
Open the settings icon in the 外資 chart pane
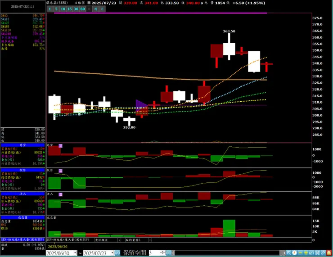click(x=61, y=146)
